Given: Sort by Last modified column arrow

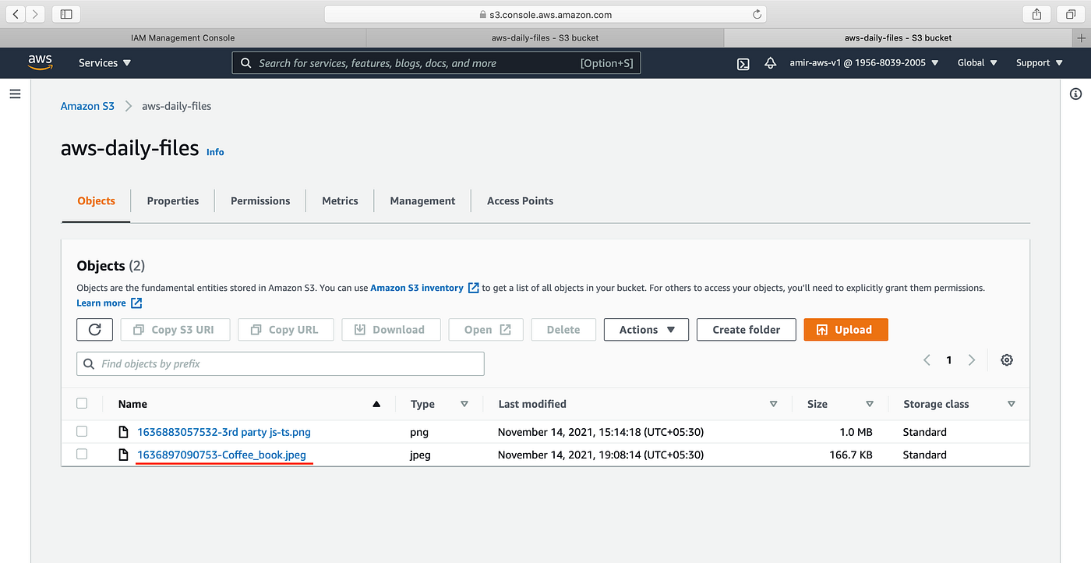Looking at the screenshot, I should [773, 404].
